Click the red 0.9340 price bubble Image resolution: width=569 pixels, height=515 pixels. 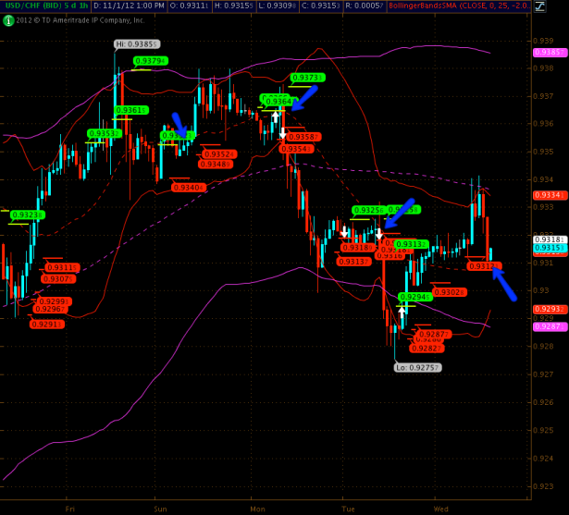pos(189,187)
